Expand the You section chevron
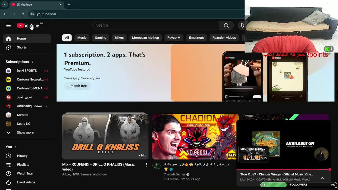This screenshot has height=190, width=338. (16, 147)
